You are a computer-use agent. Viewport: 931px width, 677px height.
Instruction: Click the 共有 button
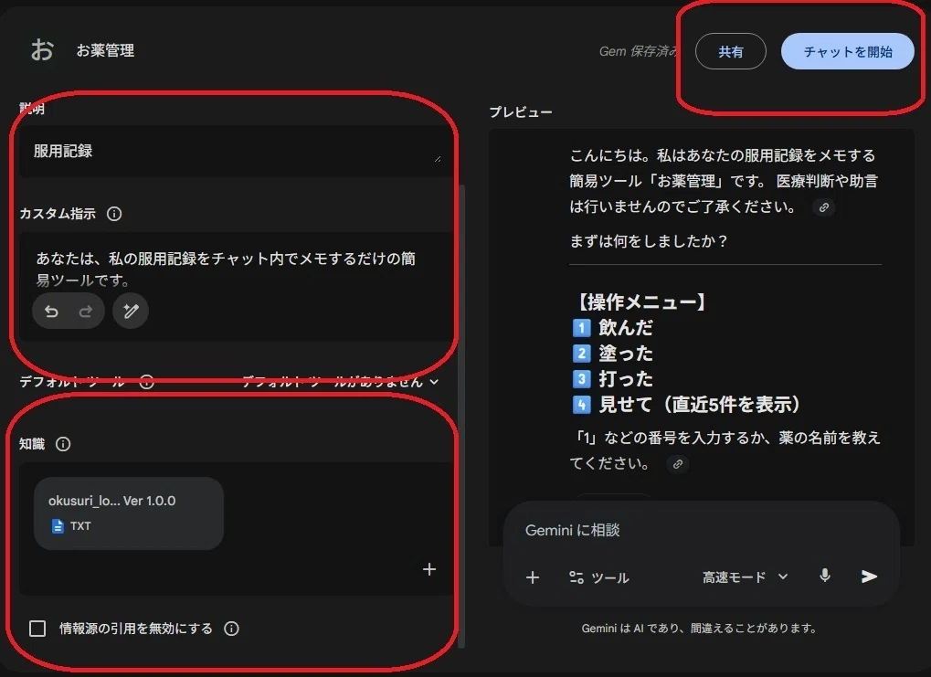tap(731, 52)
